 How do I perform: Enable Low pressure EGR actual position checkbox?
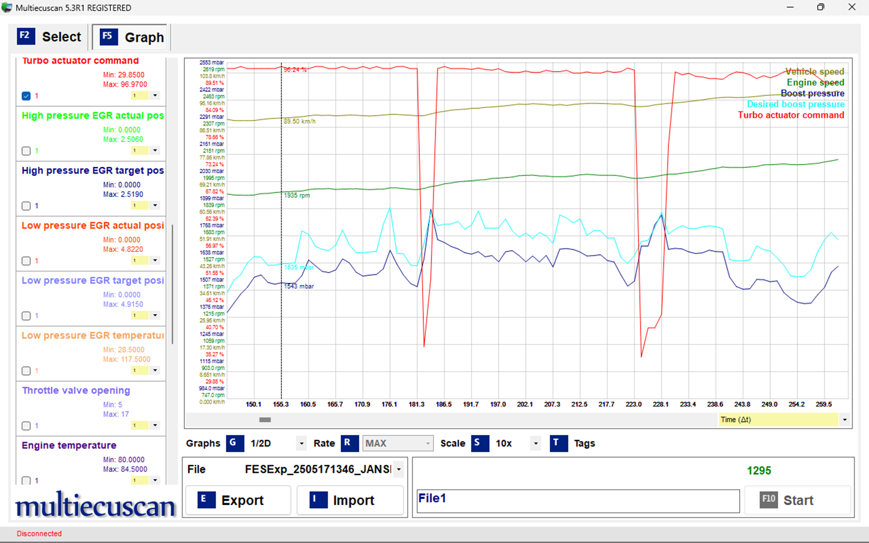[26, 261]
